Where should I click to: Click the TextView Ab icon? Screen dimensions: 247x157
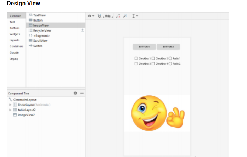coord(30,15)
